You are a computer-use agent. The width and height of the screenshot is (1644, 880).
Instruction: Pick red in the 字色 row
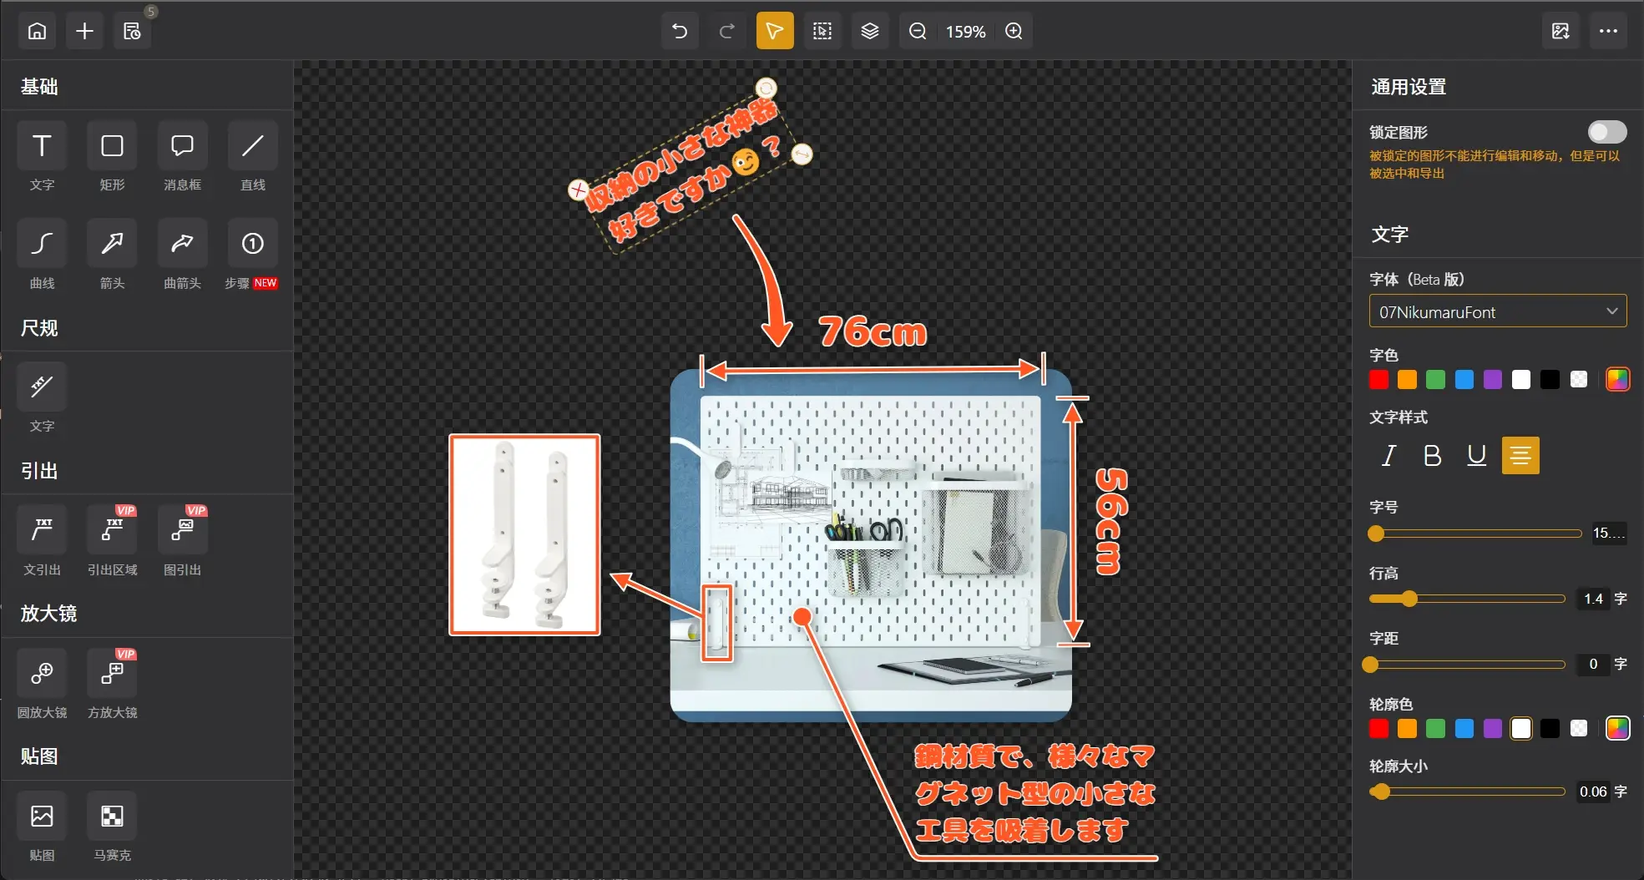tap(1378, 380)
